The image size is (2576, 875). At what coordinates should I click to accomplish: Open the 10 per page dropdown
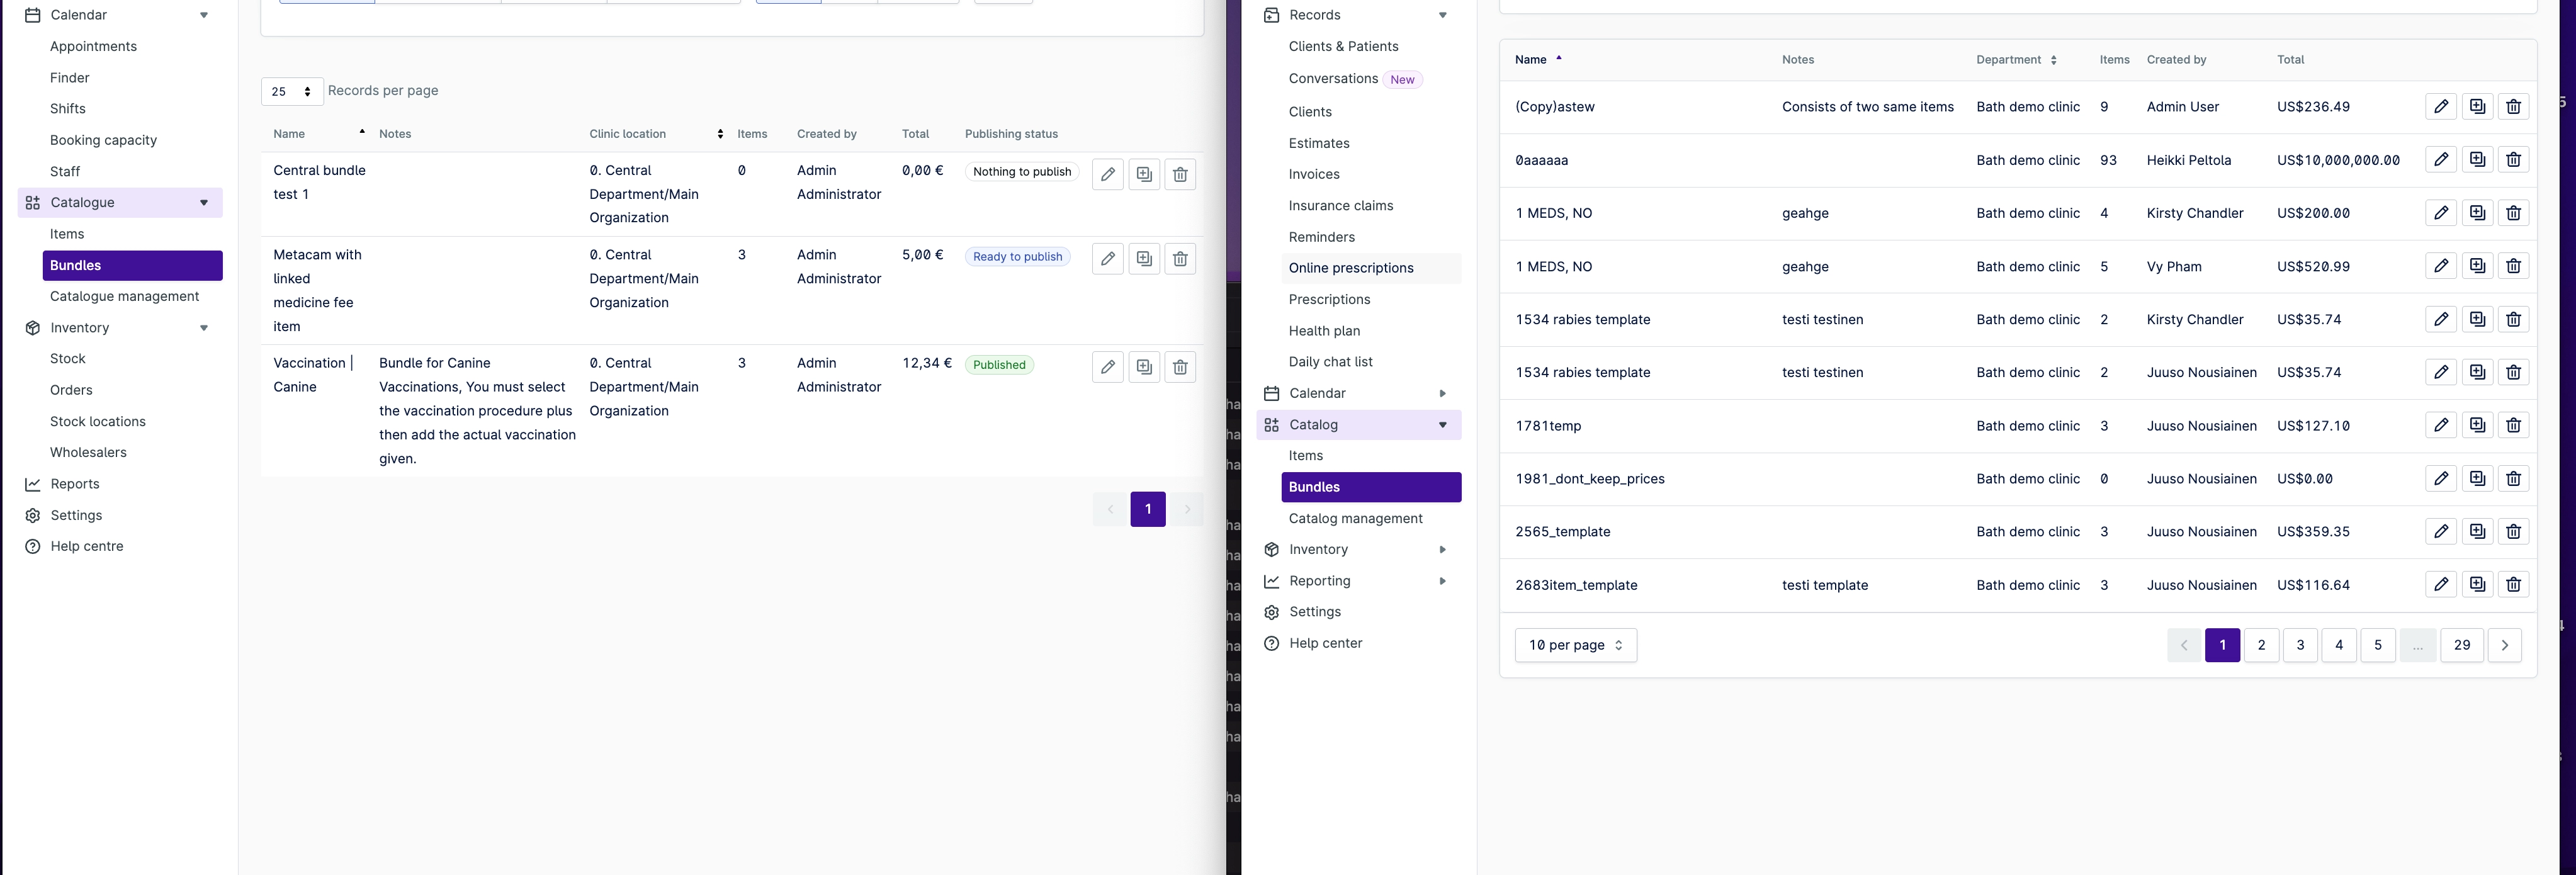pyautogui.click(x=1575, y=645)
